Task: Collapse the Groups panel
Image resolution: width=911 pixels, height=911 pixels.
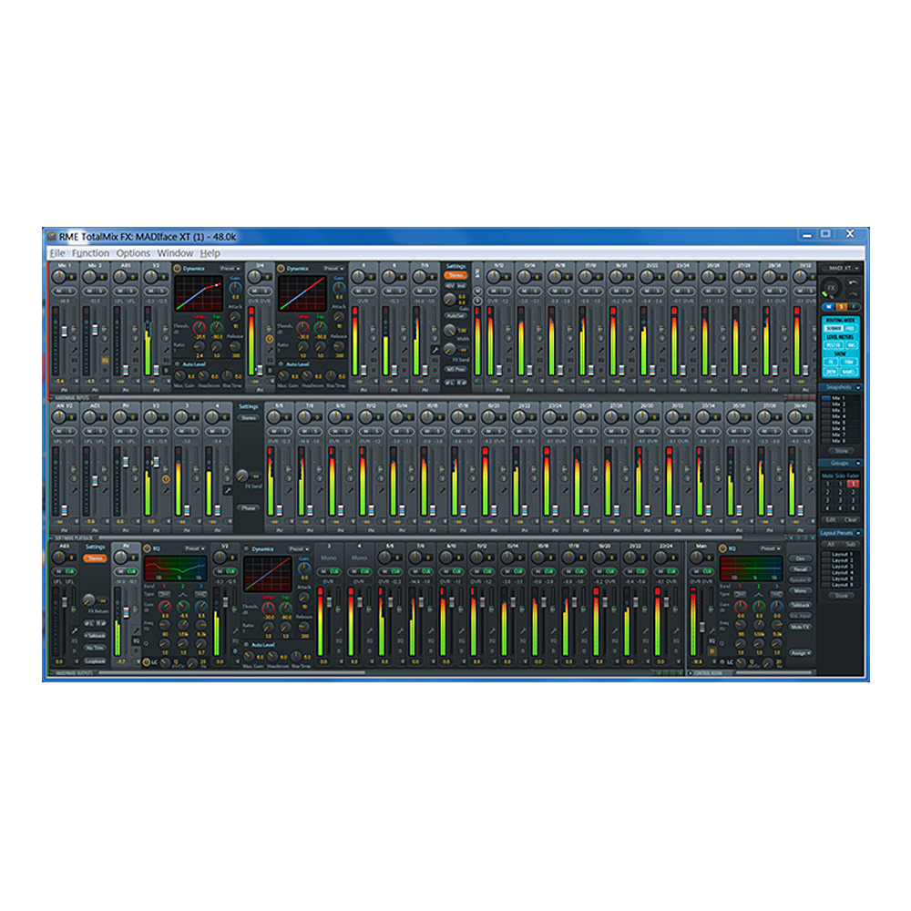Action: (x=858, y=463)
